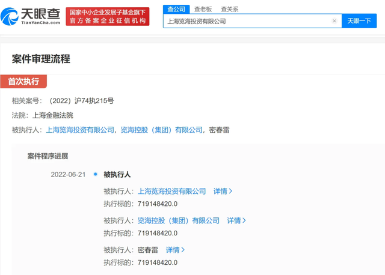Image resolution: width=385 pixels, height=275 pixels.
Task: Click the company name search input field
Action: click(247, 21)
